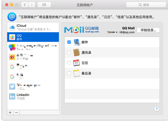Go forward with the right arrow
This screenshot has width=168, height=122.
[32, 5]
